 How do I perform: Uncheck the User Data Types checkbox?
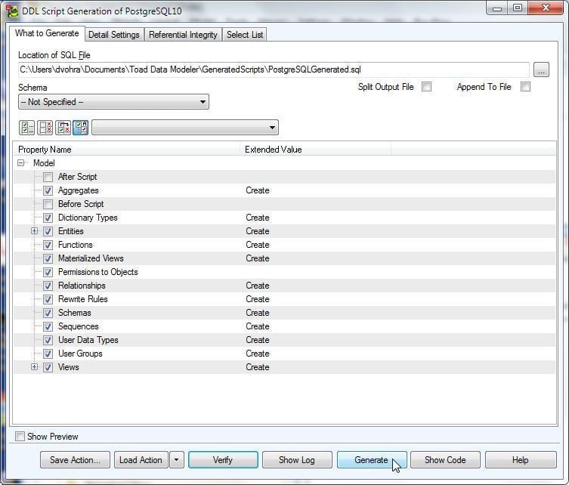click(48, 340)
